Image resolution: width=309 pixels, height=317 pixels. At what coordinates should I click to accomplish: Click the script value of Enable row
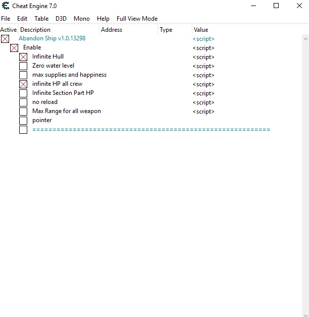coord(203,48)
